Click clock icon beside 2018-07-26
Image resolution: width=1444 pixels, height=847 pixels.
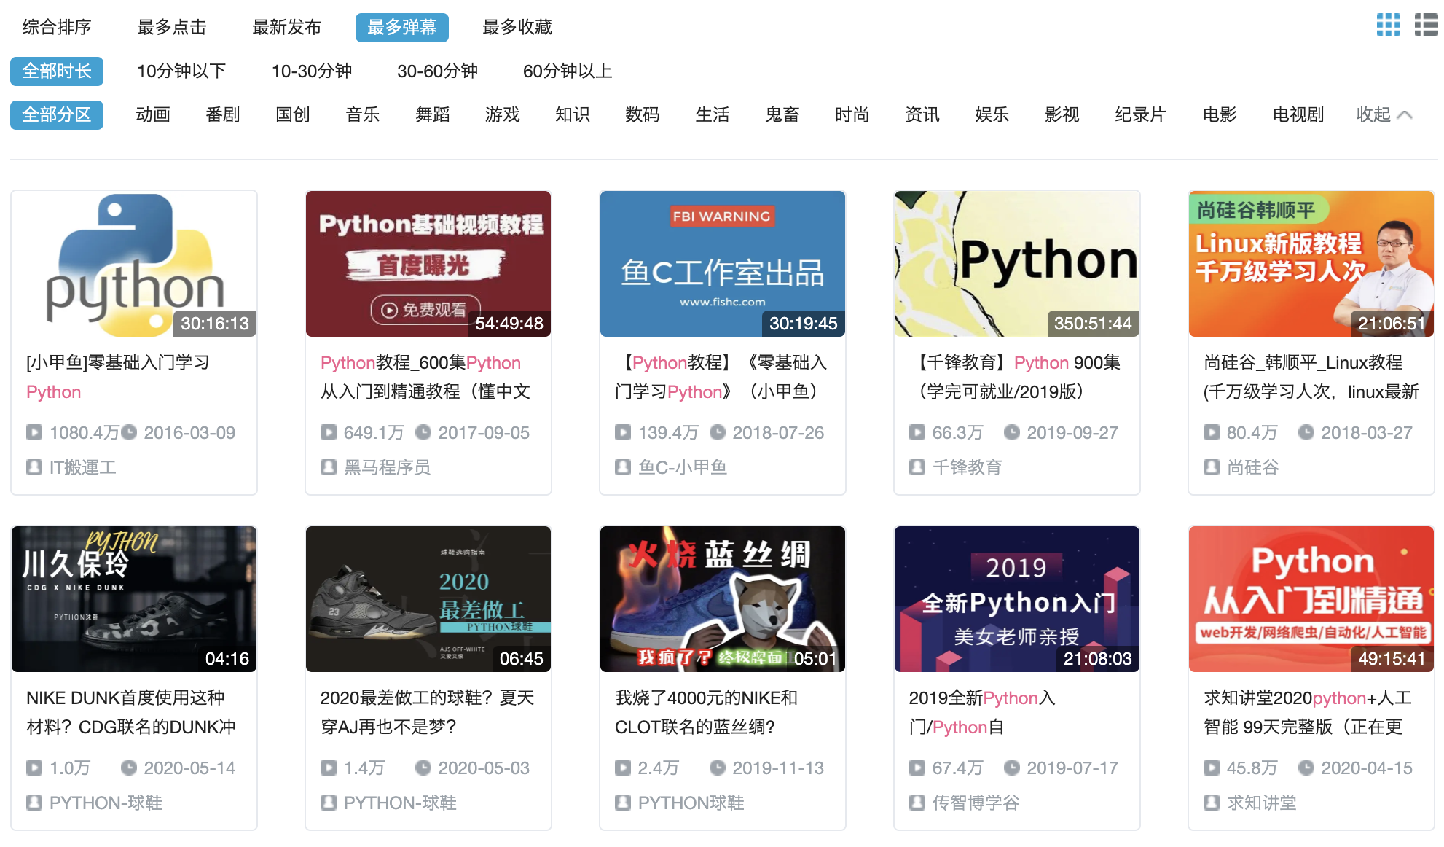pyautogui.click(x=718, y=432)
